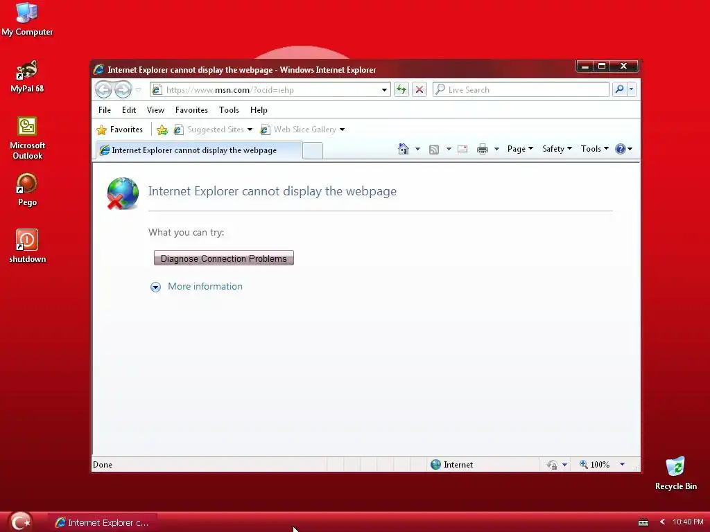
Task: Go back with the Back arrow button
Action: coord(104,89)
